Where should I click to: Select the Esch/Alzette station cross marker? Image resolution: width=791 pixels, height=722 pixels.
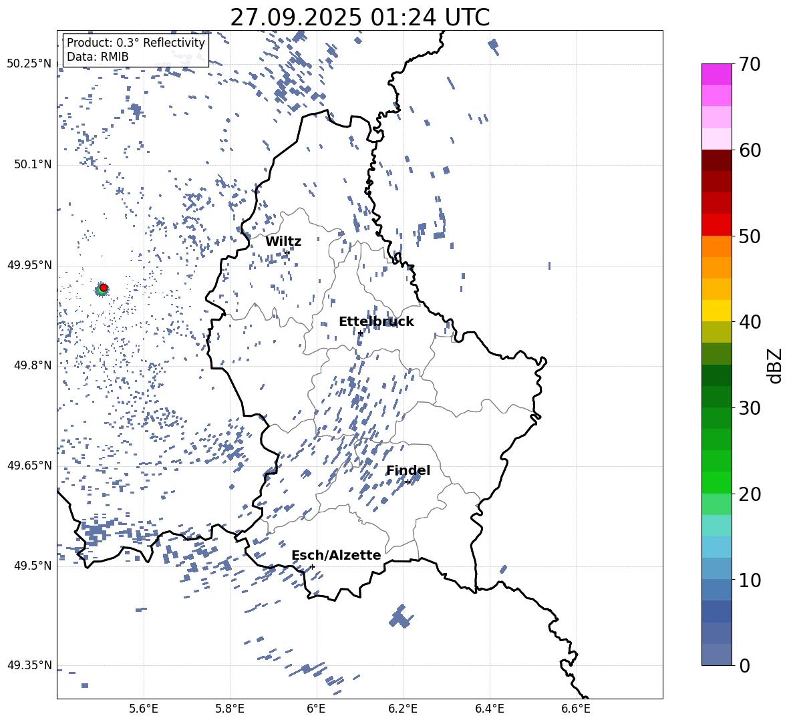(x=312, y=566)
